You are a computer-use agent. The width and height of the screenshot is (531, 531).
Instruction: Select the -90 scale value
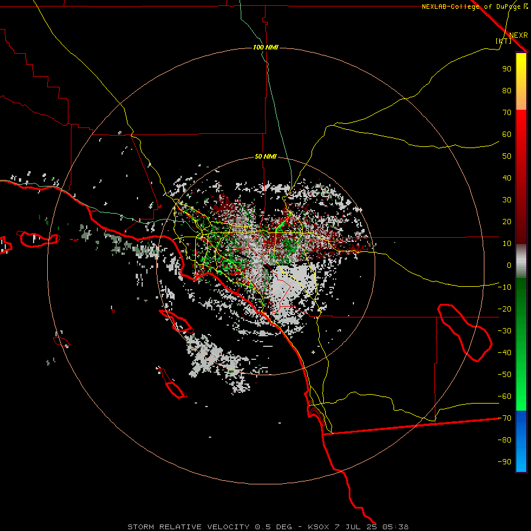[504, 462]
